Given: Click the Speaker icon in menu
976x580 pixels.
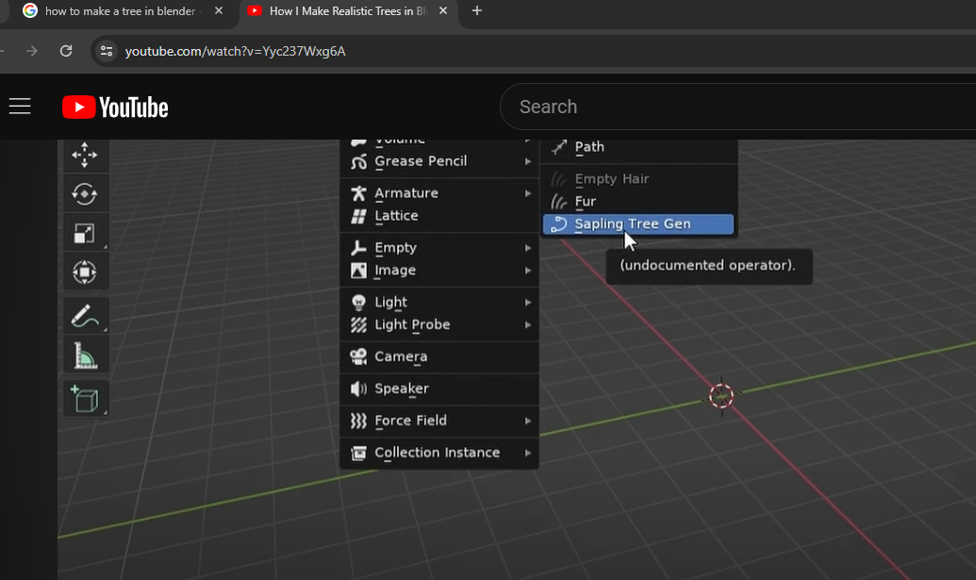Looking at the screenshot, I should coord(358,389).
